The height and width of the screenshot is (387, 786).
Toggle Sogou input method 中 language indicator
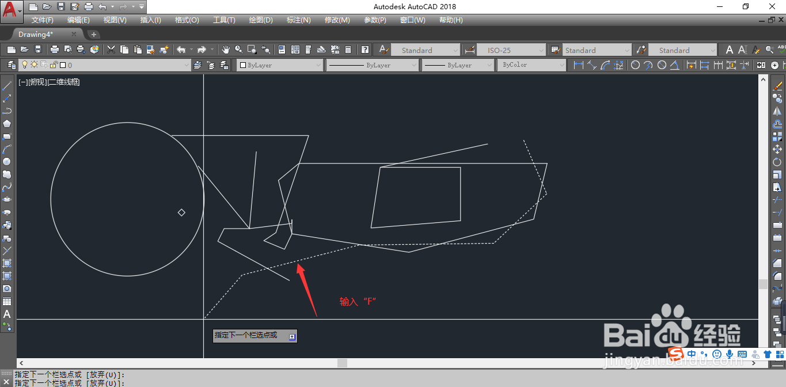(x=692, y=354)
